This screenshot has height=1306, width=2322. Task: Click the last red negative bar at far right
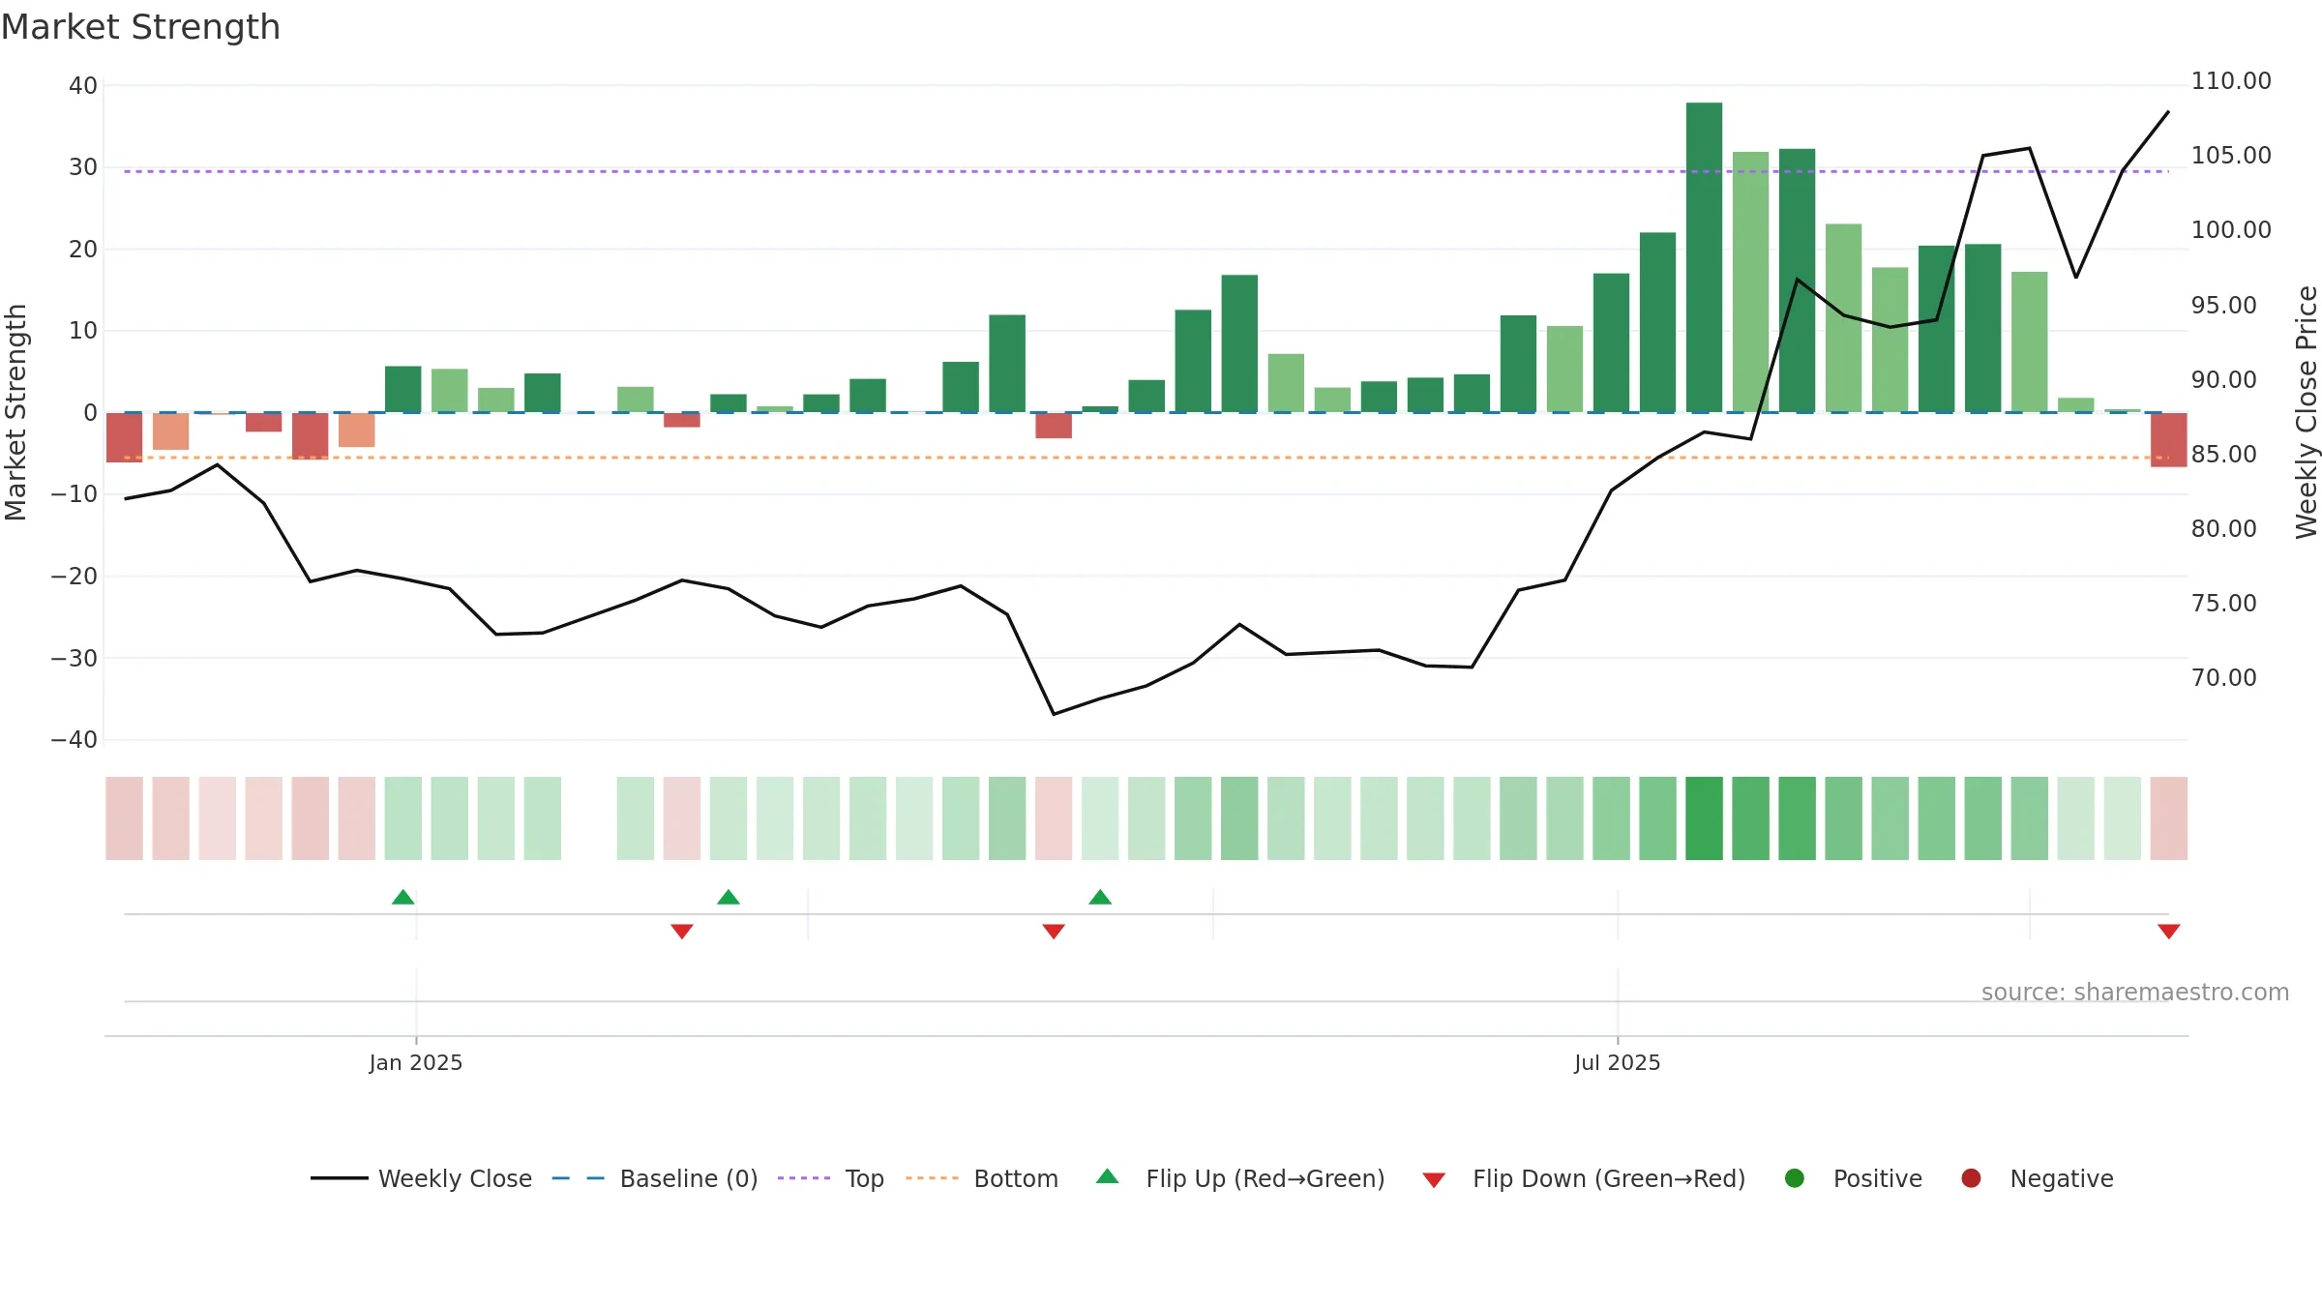click(x=2169, y=440)
